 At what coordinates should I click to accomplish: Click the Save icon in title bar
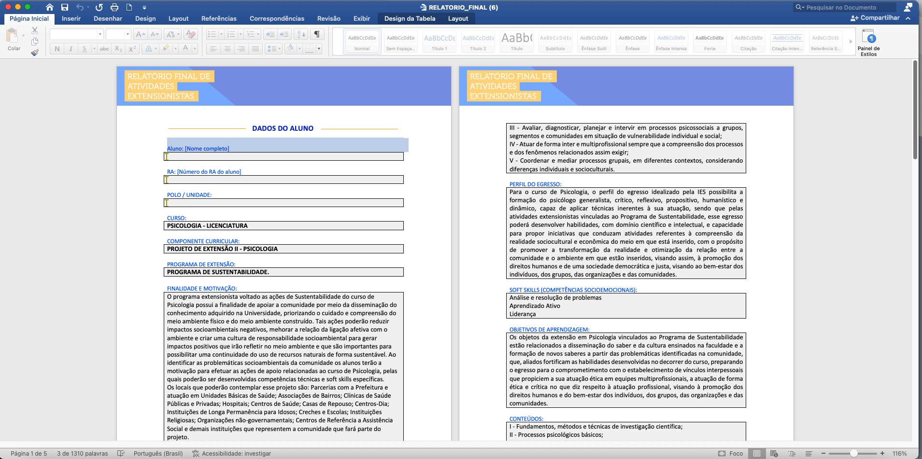click(65, 7)
